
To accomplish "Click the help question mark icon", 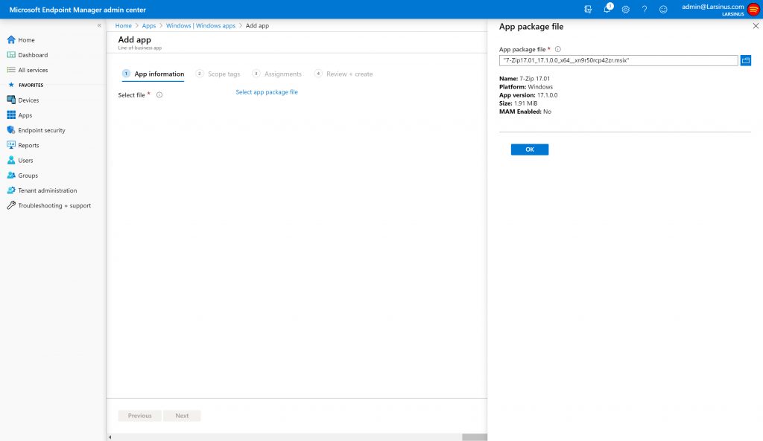I will (645, 9).
